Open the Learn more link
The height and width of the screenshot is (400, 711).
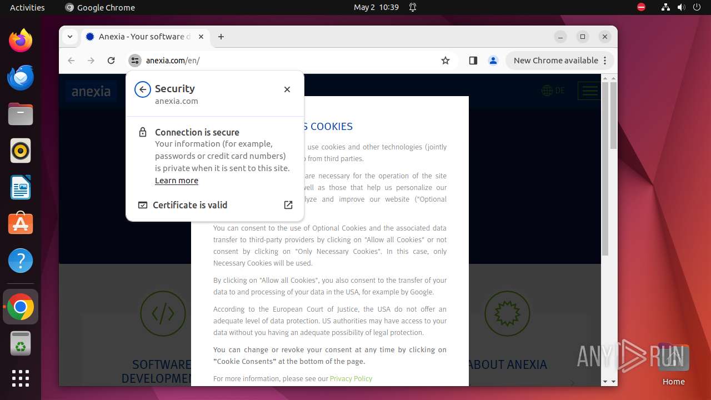(x=177, y=181)
